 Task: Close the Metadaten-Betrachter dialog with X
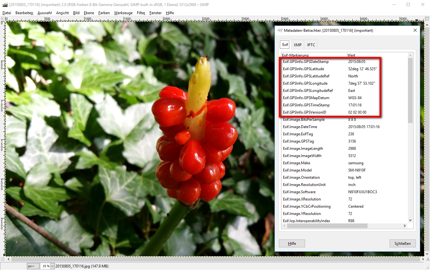(415, 31)
